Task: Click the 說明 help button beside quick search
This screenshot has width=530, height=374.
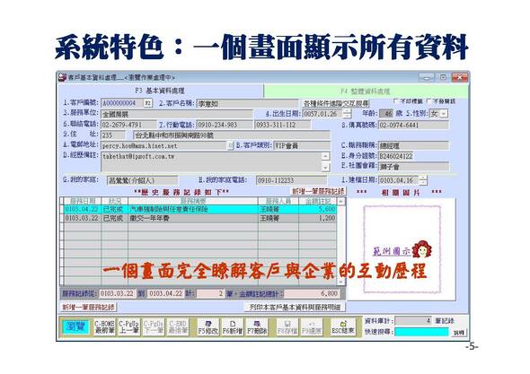Action: click(459, 333)
